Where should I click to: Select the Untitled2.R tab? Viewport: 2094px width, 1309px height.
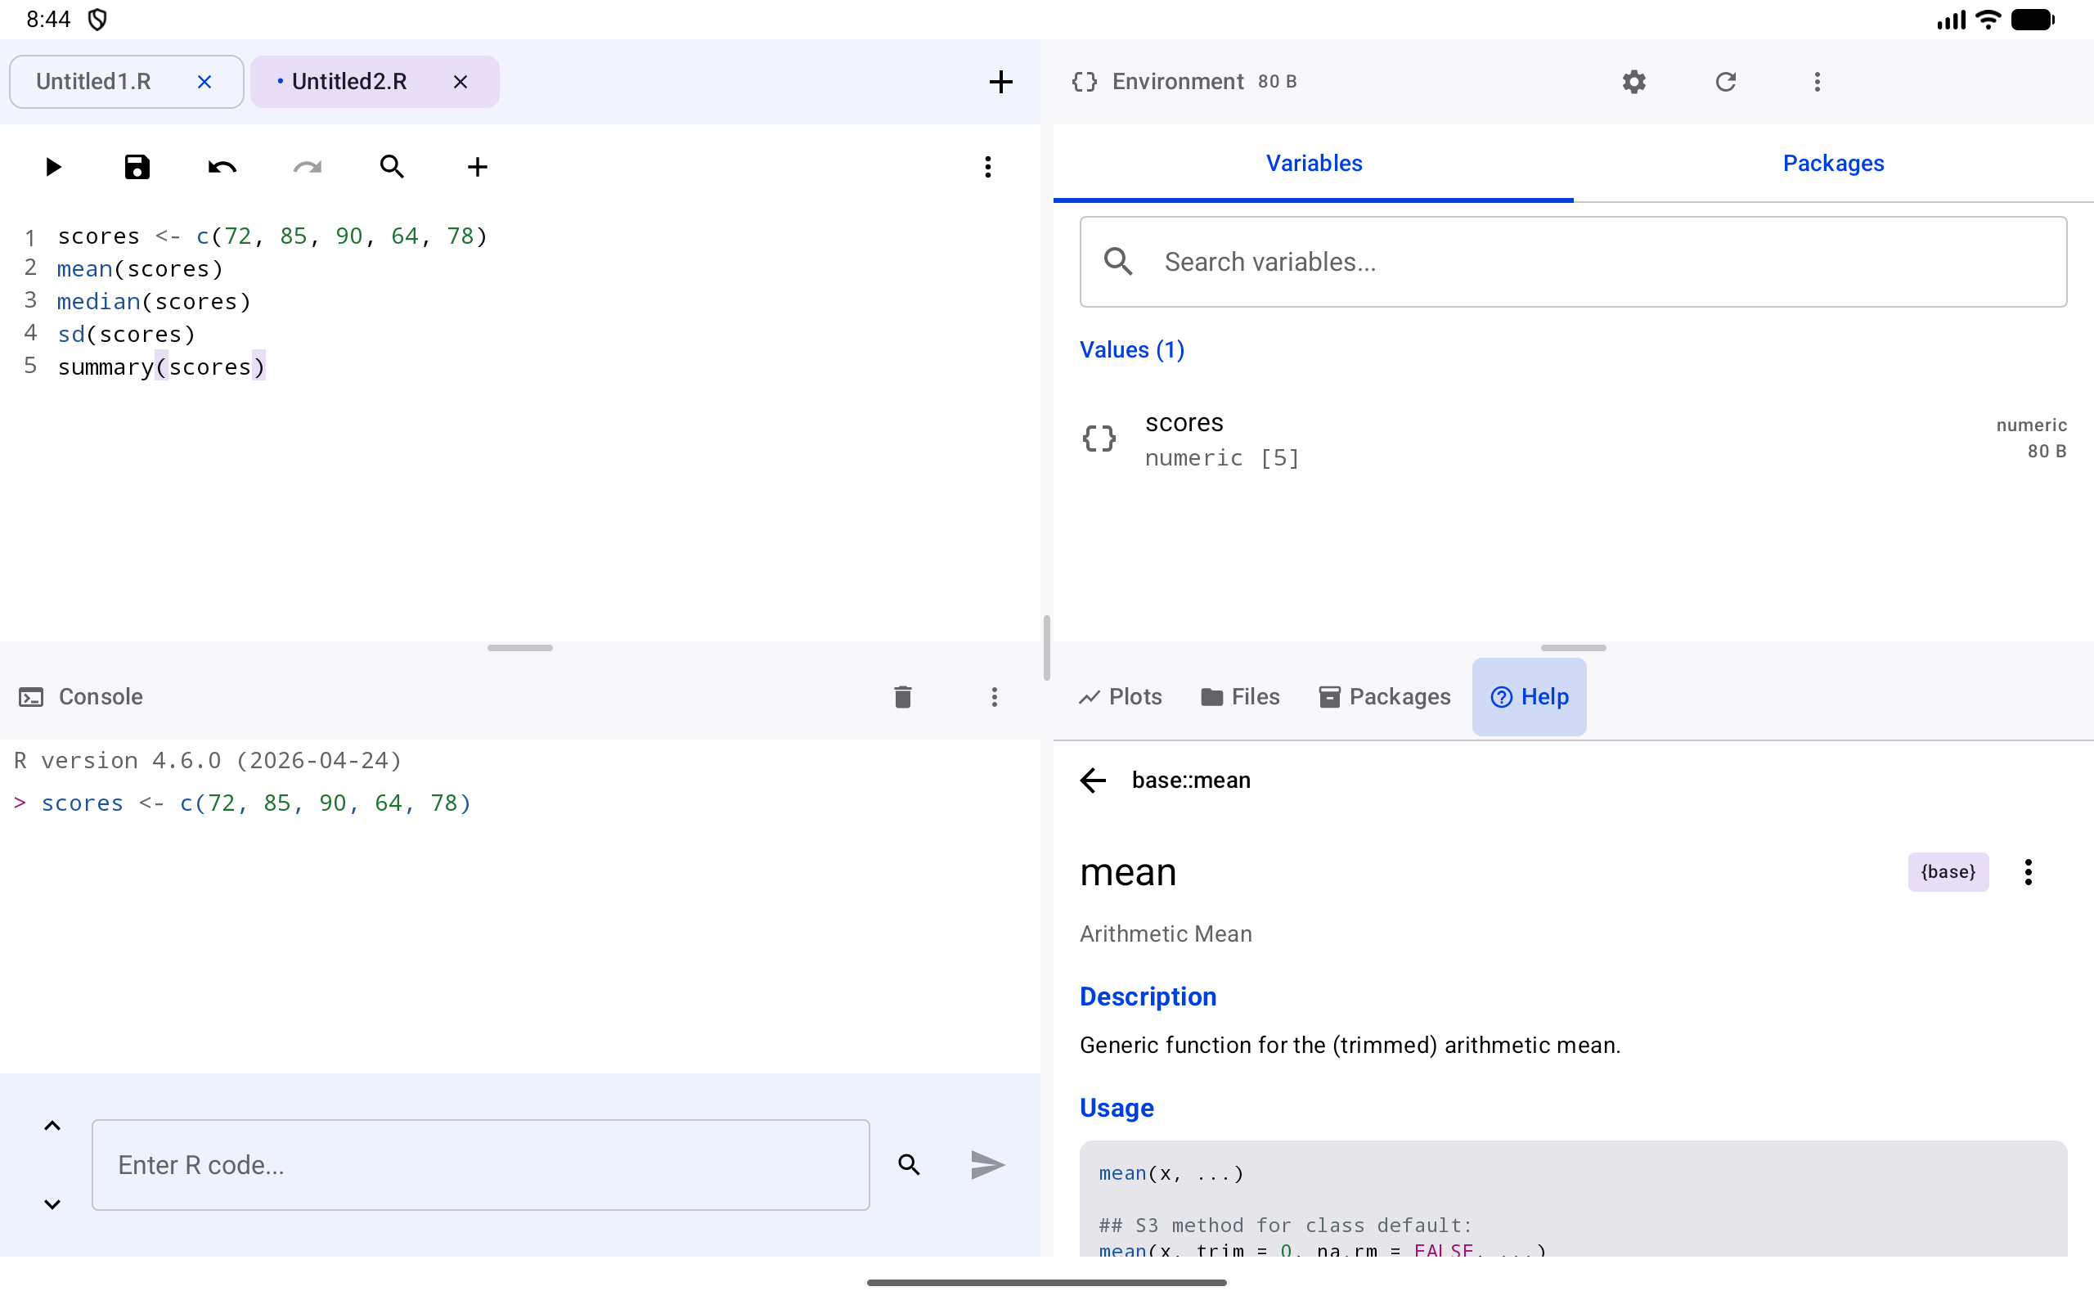click(375, 83)
